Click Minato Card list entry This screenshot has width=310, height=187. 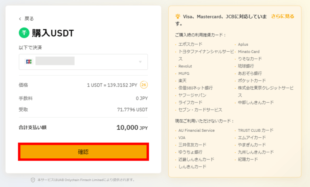pyautogui.click(x=249, y=52)
